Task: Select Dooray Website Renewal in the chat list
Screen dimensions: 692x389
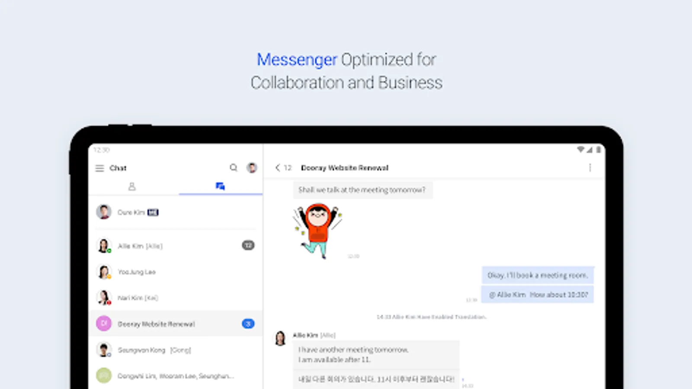Action: click(176, 324)
